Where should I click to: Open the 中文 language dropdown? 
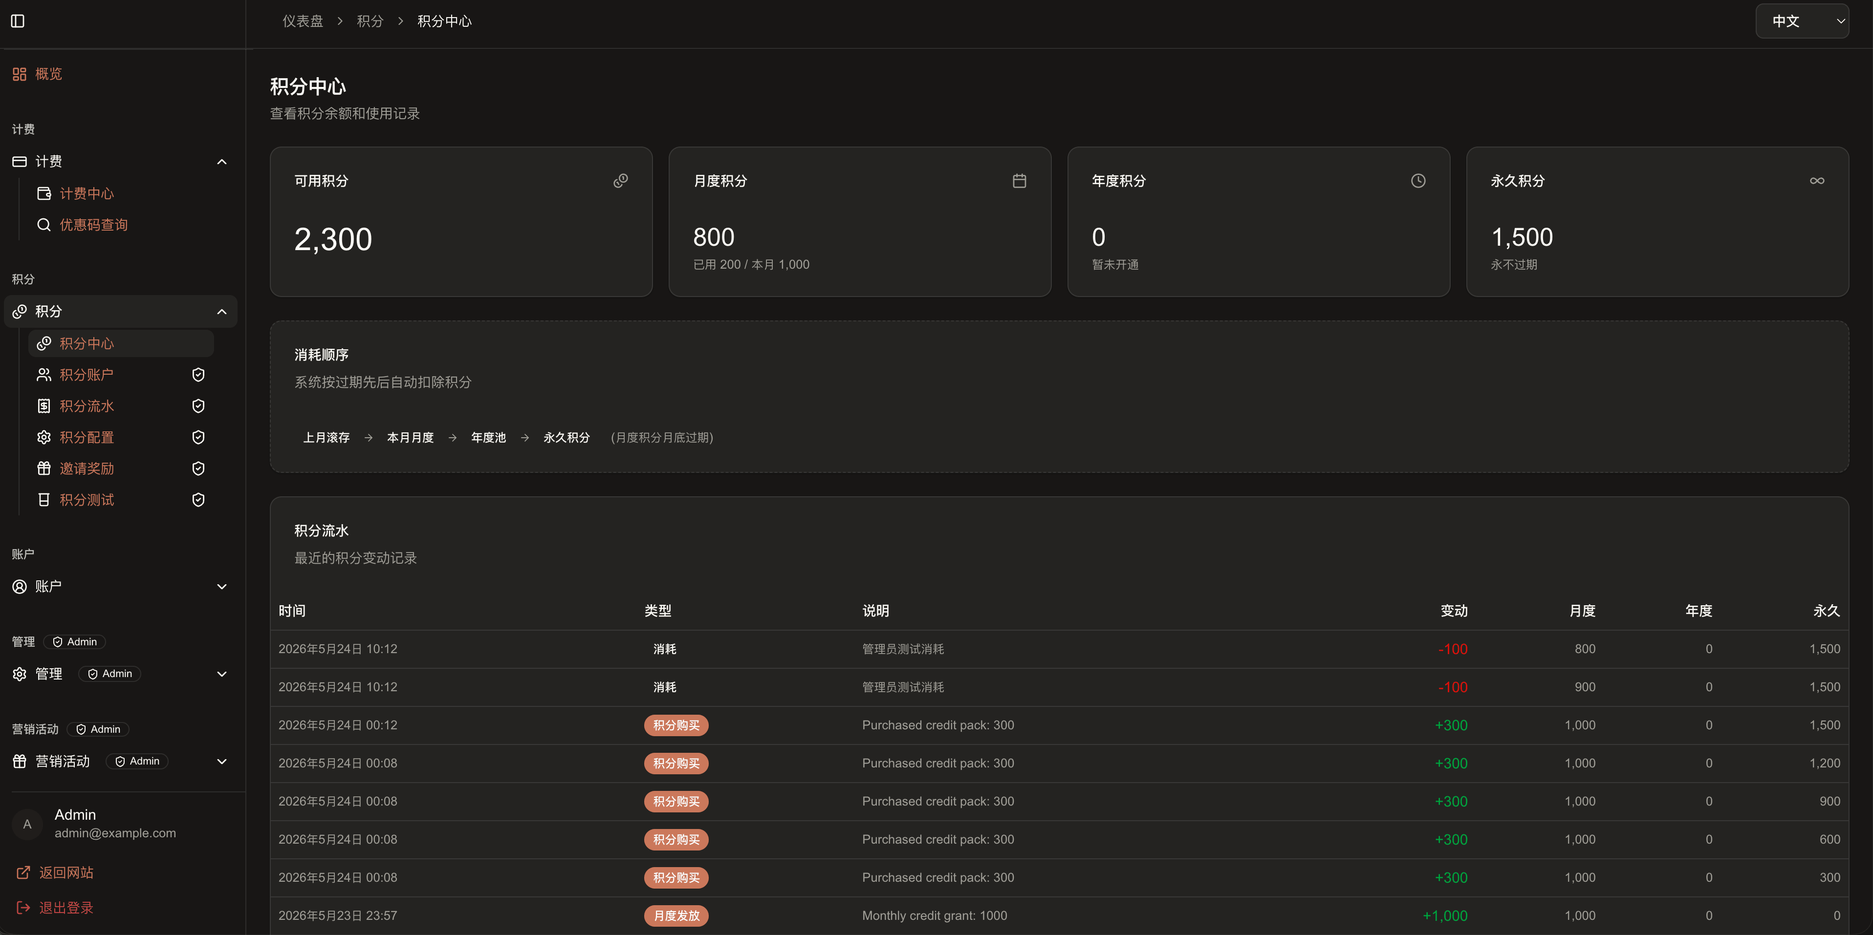tap(1802, 21)
